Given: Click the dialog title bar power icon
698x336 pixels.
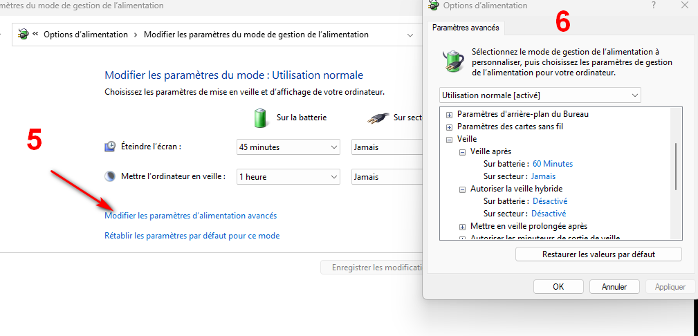Looking at the screenshot, I should [432, 6].
